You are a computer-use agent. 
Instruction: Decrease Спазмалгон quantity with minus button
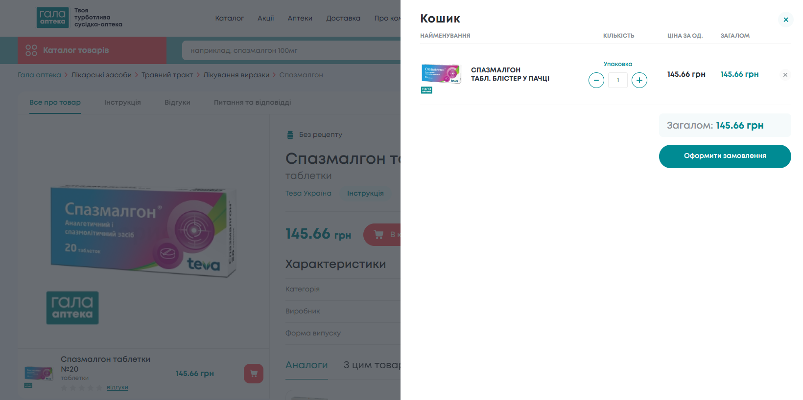click(x=596, y=80)
